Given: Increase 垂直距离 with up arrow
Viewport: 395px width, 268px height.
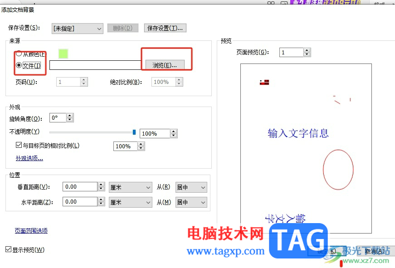Looking at the screenshot, I should click(x=101, y=185).
